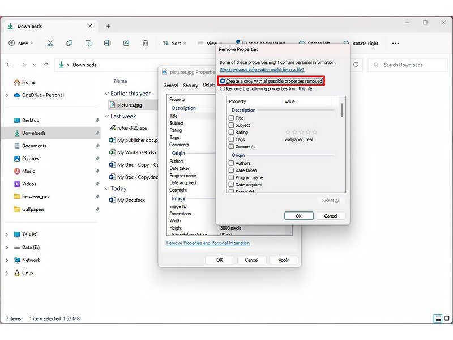Switch to large thumbnails view in status bar
Image resolution: width=453 pixels, height=340 pixels.
pyautogui.click(x=447, y=318)
